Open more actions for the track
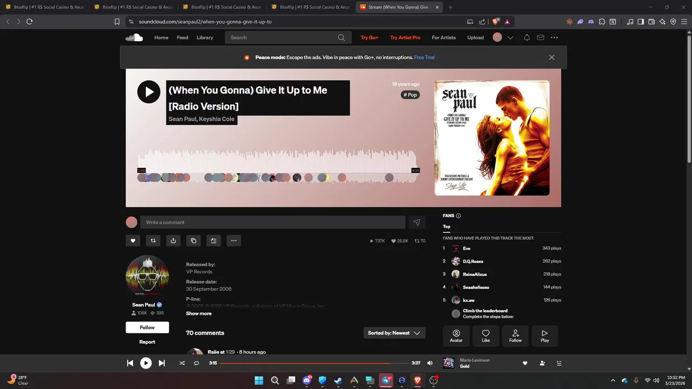Screen dimensions: 692x389 (234, 240)
